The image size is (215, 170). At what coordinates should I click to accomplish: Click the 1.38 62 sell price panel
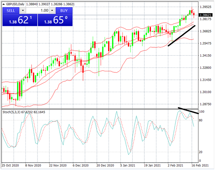tap(20, 20)
